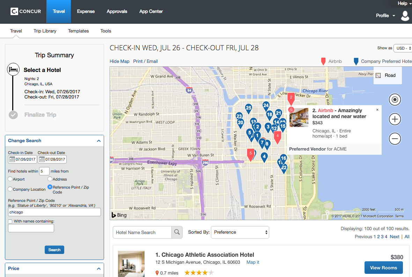
Task: Click the names containing text field
Action: coord(31,228)
